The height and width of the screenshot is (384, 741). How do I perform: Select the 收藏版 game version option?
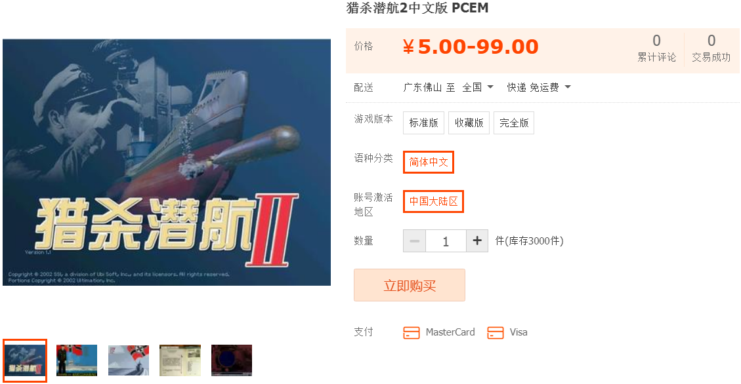469,123
